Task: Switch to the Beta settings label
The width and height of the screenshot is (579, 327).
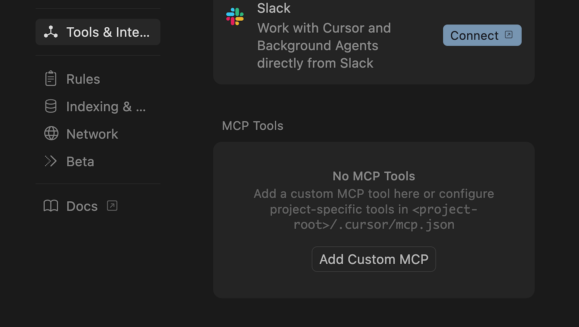Action: click(80, 162)
